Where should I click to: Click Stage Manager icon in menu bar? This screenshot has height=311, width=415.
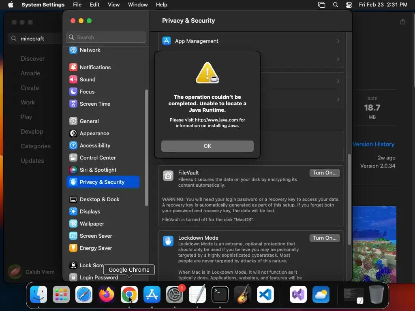(321, 5)
